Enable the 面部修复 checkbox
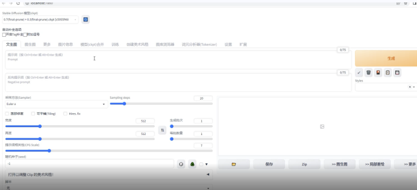The height and width of the screenshot is (190, 417). point(7,114)
